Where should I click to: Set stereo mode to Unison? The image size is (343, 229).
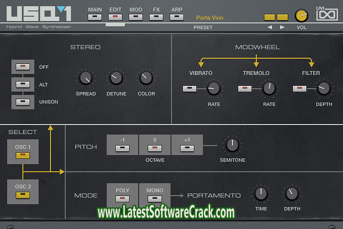coord(23,102)
